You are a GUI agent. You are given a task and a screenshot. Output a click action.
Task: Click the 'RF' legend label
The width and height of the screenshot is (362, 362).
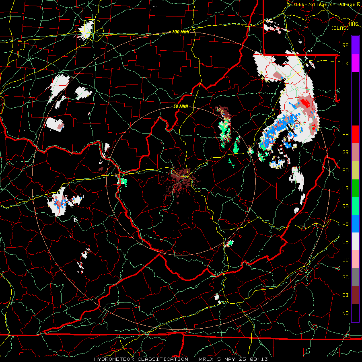345,45
